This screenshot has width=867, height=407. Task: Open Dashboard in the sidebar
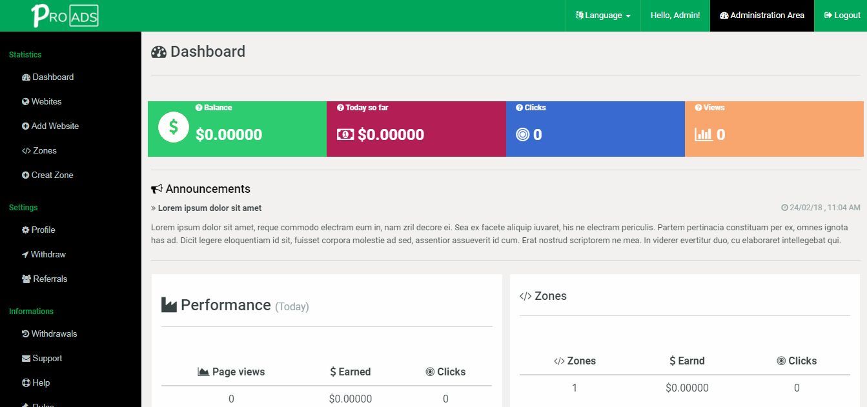point(48,77)
